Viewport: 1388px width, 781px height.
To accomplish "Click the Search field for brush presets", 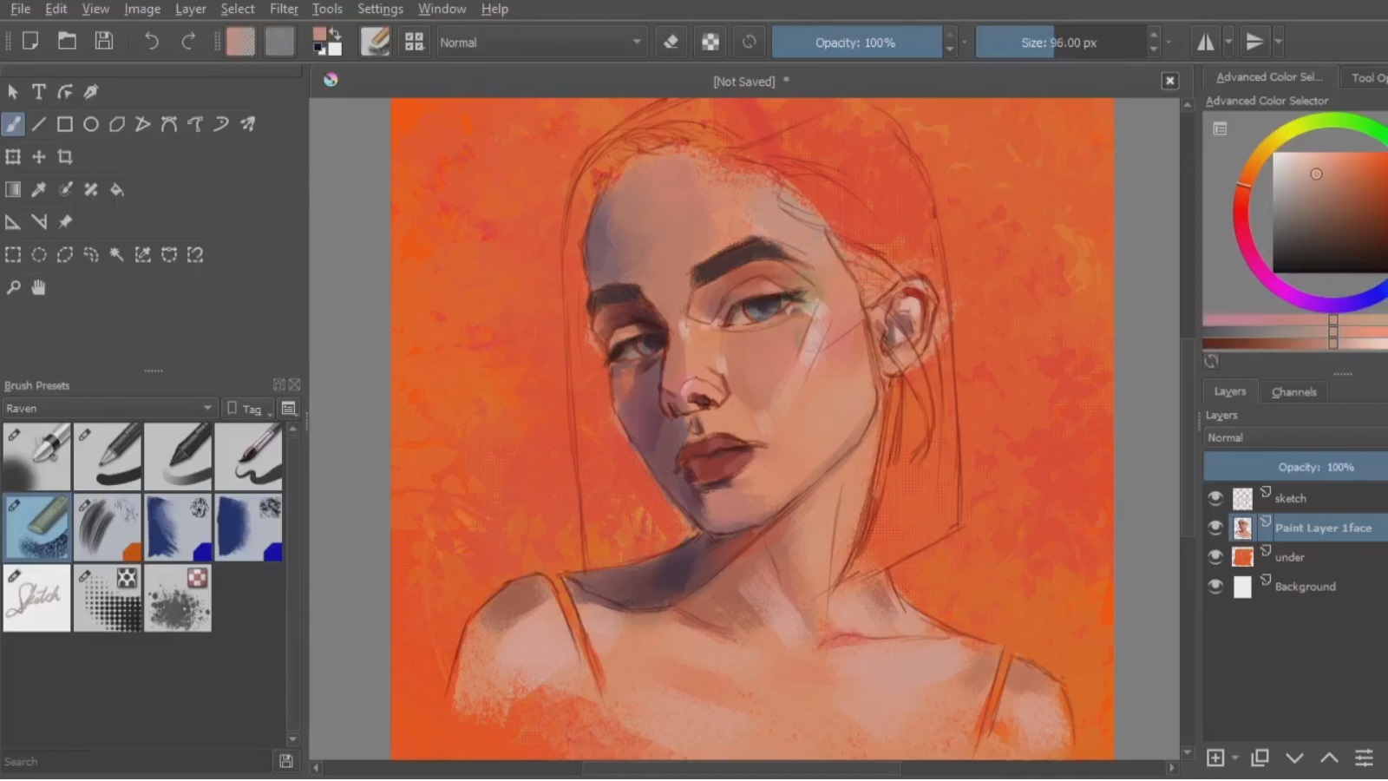I will pyautogui.click(x=137, y=762).
